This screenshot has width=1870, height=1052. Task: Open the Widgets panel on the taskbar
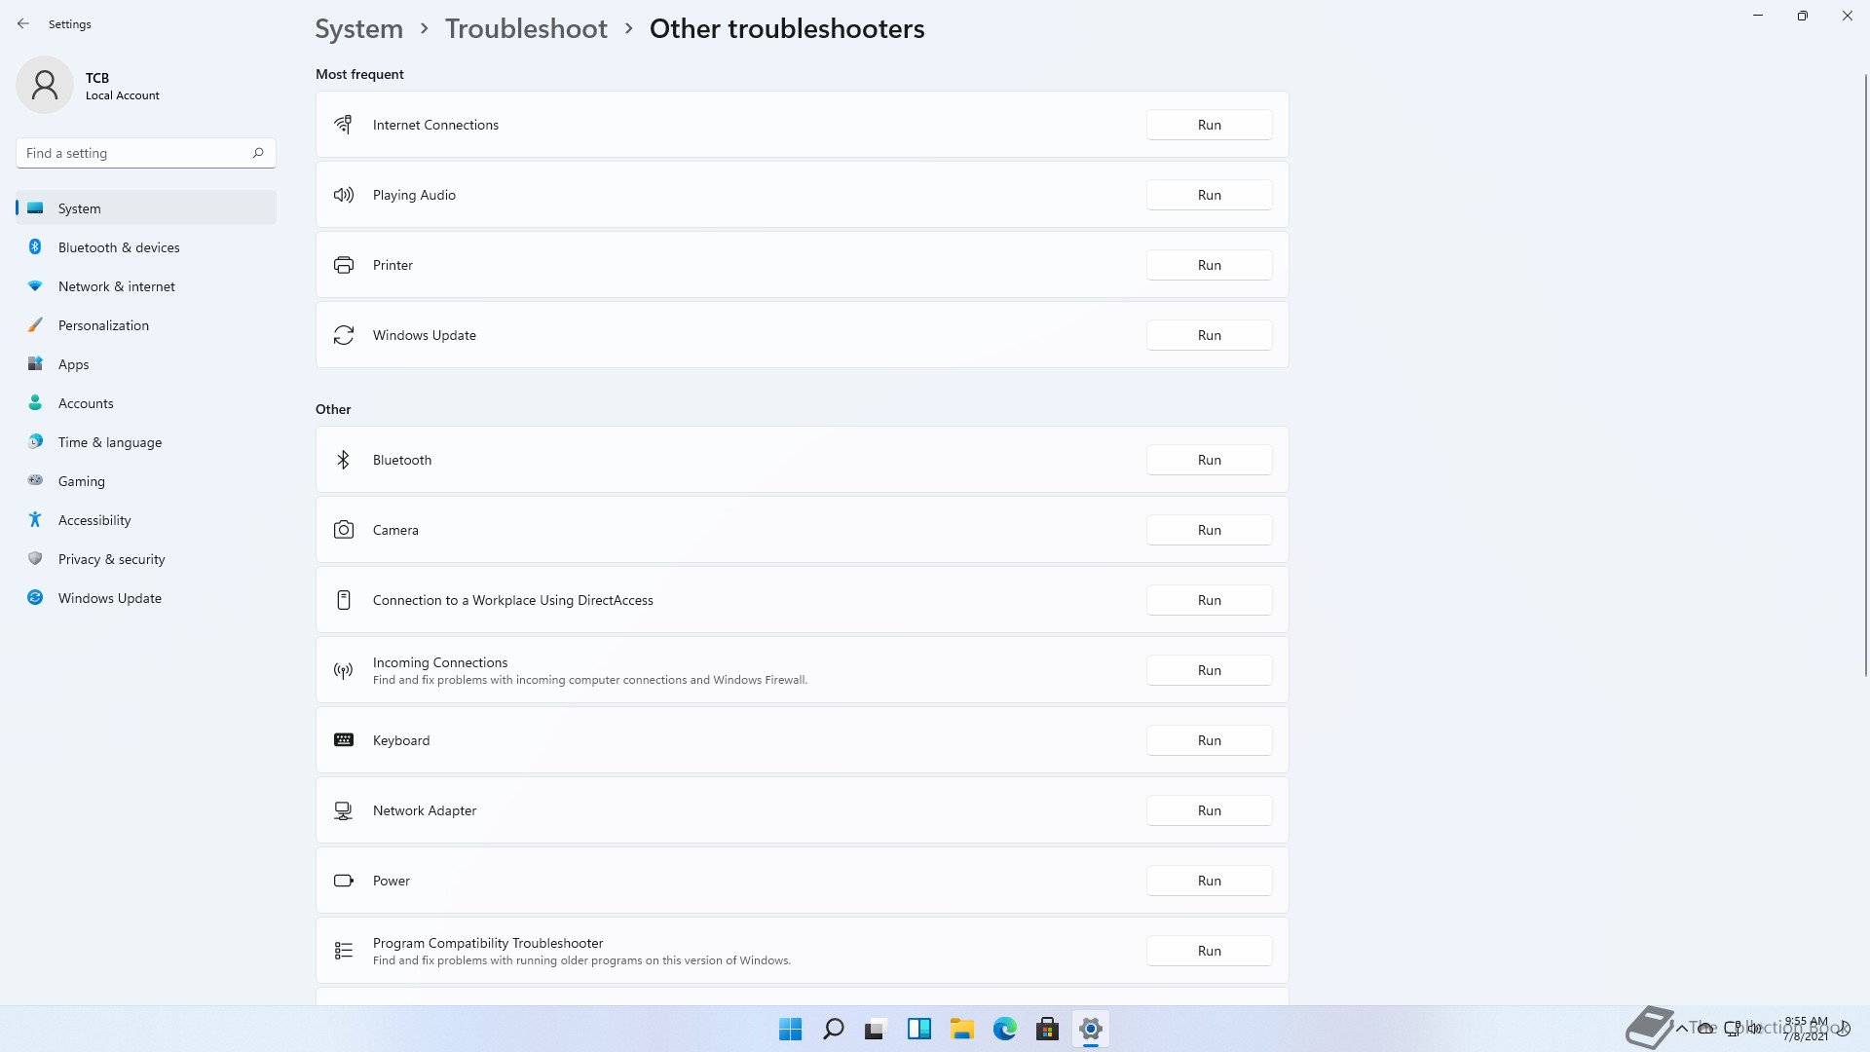tap(918, 1029)
